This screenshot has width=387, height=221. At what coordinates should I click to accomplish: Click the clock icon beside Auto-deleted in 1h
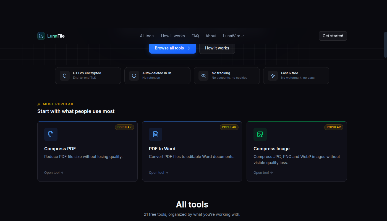[134, 76]
